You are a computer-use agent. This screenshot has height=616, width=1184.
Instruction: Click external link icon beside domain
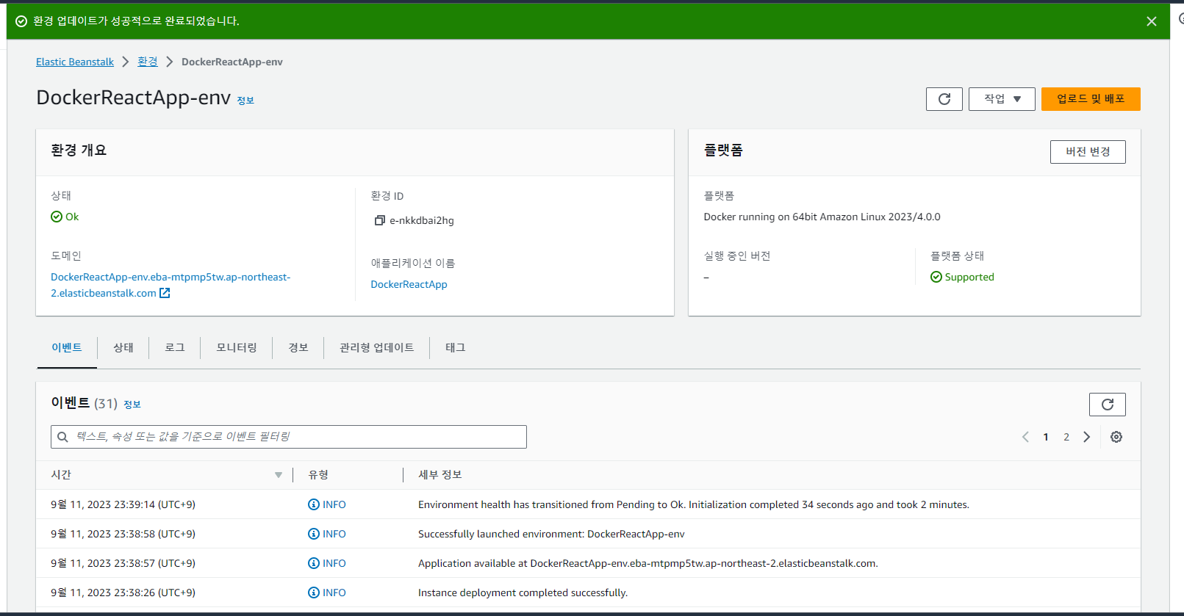[165, 293]
